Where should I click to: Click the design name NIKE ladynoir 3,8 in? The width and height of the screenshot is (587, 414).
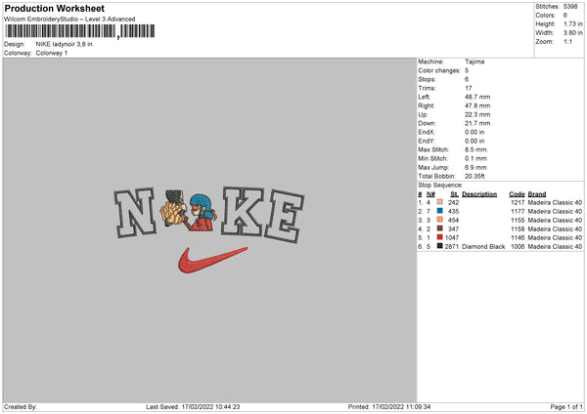(x=64, y=44)
